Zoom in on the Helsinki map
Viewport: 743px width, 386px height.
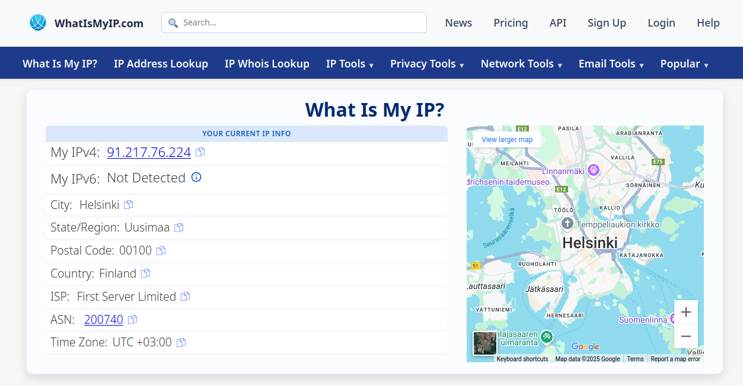click(685, 312)
